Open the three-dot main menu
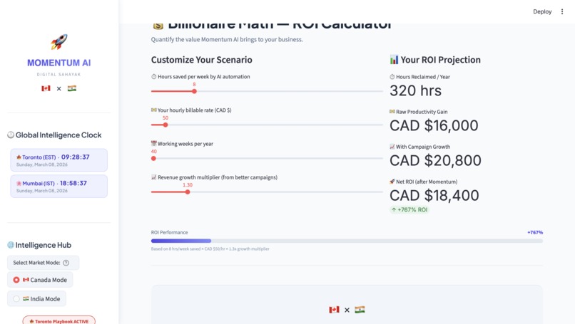 click(562, 11)
